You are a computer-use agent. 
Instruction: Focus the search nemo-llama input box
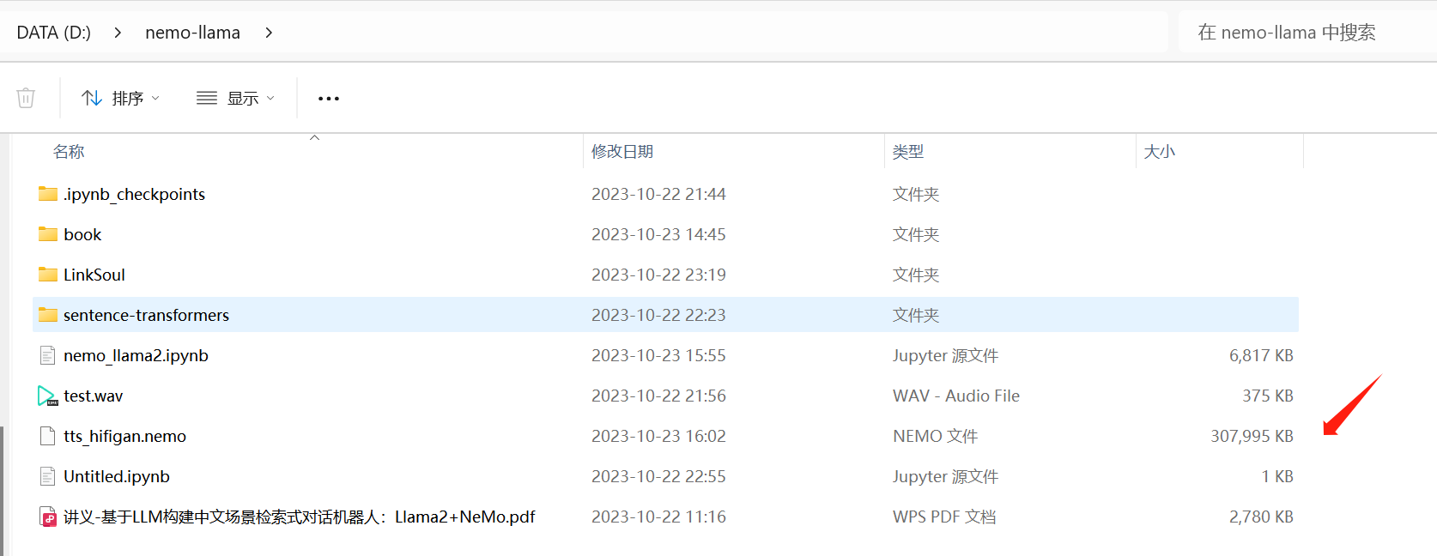(1307, 33)
